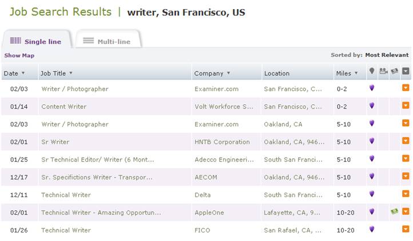Click the Show Map link
This screenshot has width=413, height=241.
(19, 55)
